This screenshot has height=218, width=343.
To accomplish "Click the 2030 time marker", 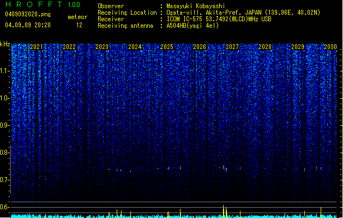I will (x=330, y=47).
